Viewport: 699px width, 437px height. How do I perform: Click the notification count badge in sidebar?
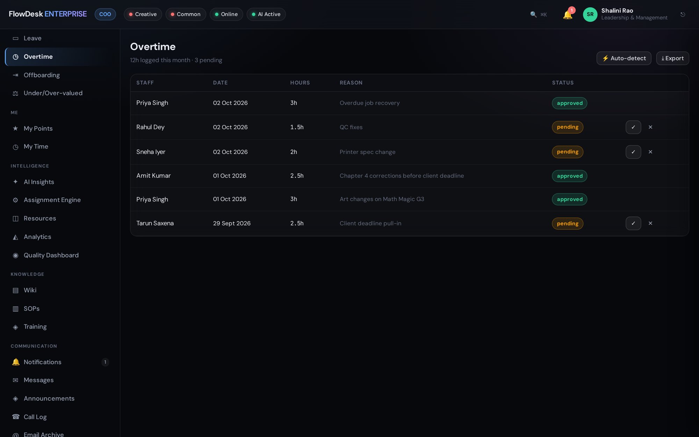point(105,362)
